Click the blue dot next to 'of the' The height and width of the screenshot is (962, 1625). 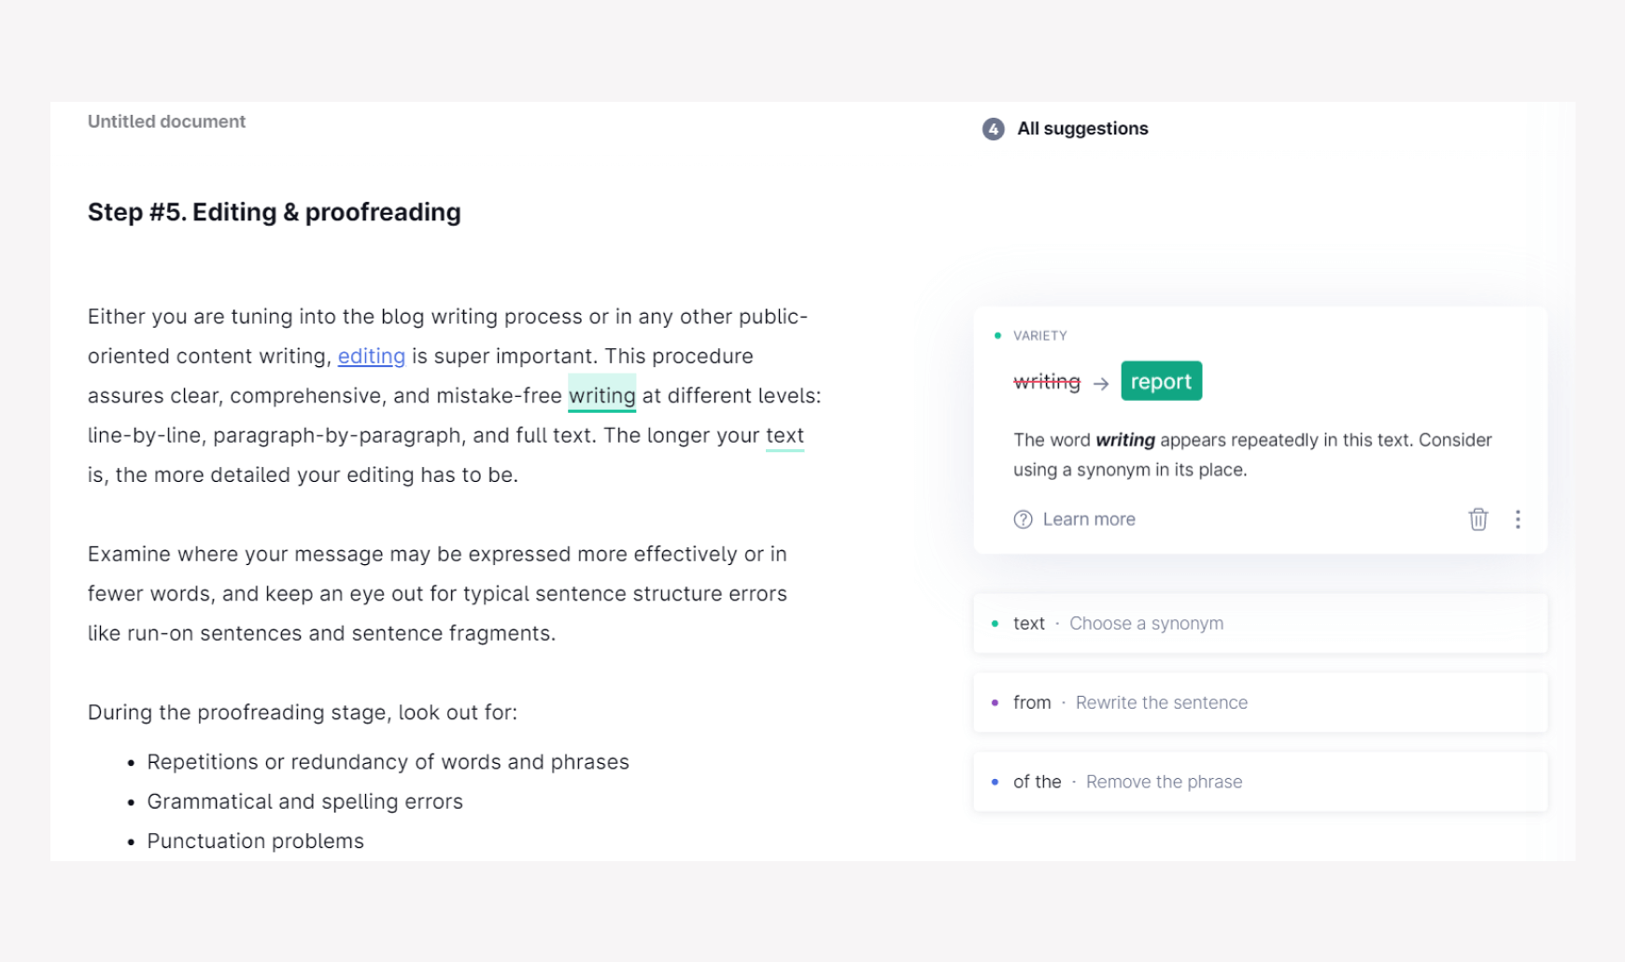pyautogui.click(x=995, y=782)
